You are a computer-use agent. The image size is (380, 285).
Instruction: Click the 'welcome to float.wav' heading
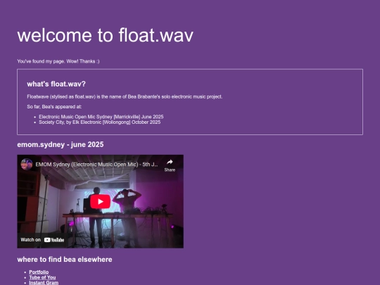point(105,35)
